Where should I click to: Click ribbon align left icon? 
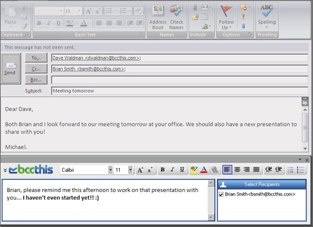click(99, 23)
